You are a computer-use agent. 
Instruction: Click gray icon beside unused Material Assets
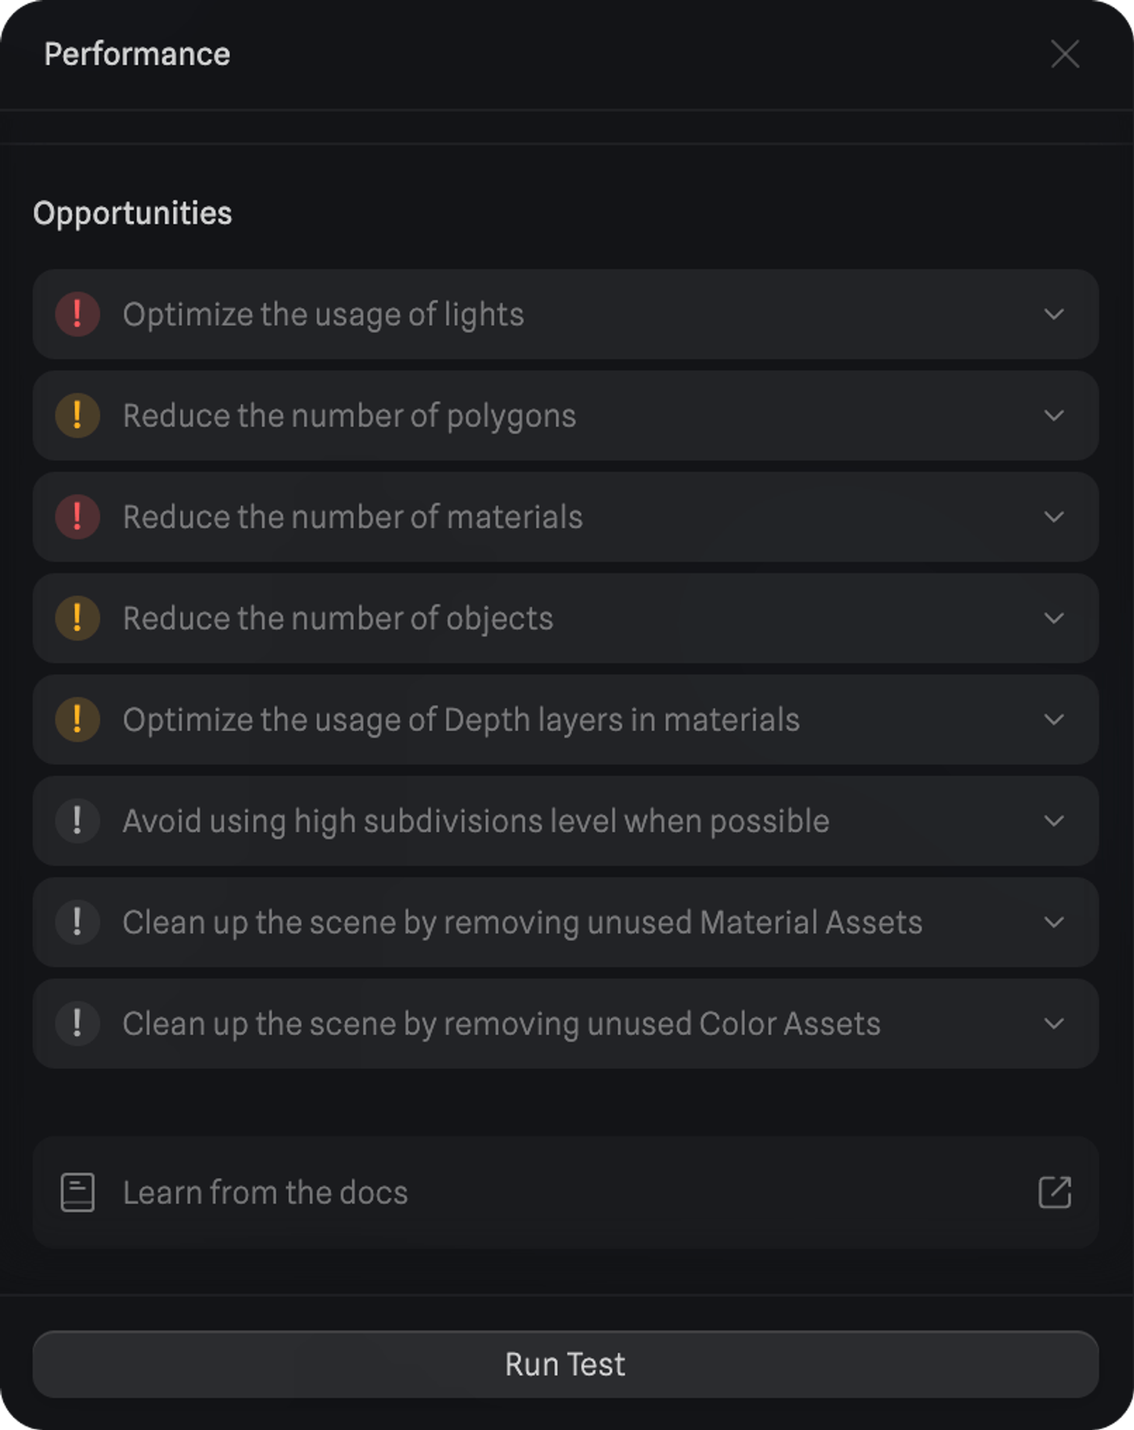click(78, 922)
